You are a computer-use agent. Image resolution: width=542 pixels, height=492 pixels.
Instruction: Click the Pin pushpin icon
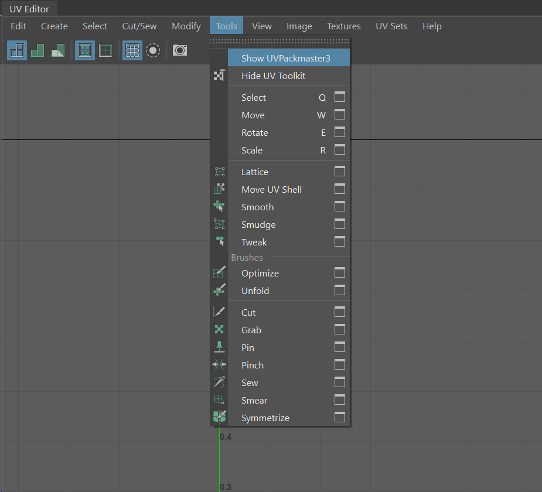(x=219, y=347)
